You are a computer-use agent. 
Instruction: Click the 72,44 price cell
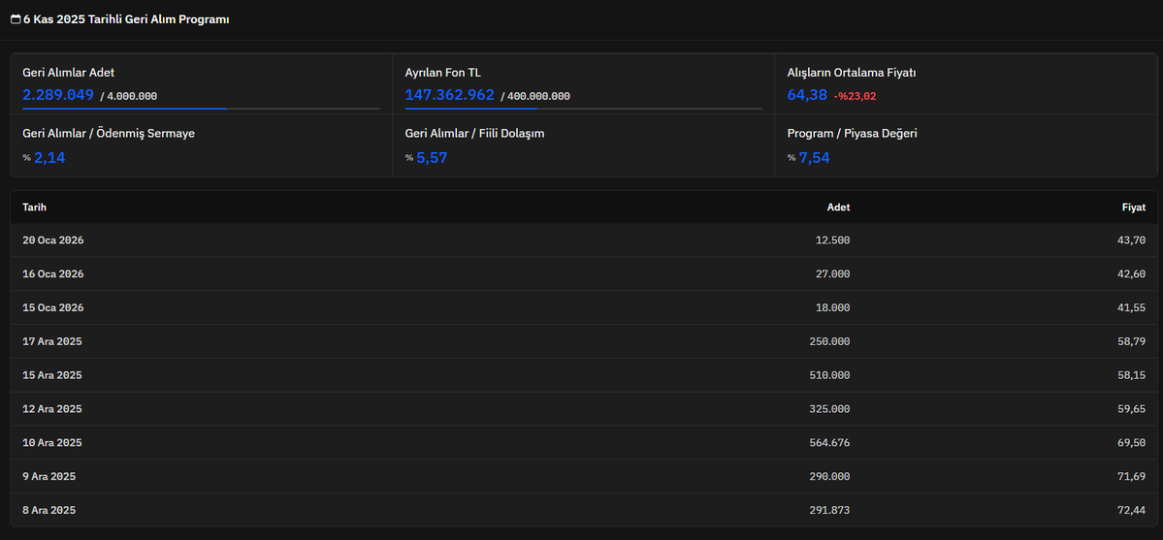click(1130, 510)
